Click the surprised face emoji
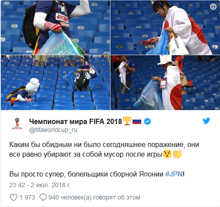The height and width of the screenshot is (207, 220). [x=167, y=154]
